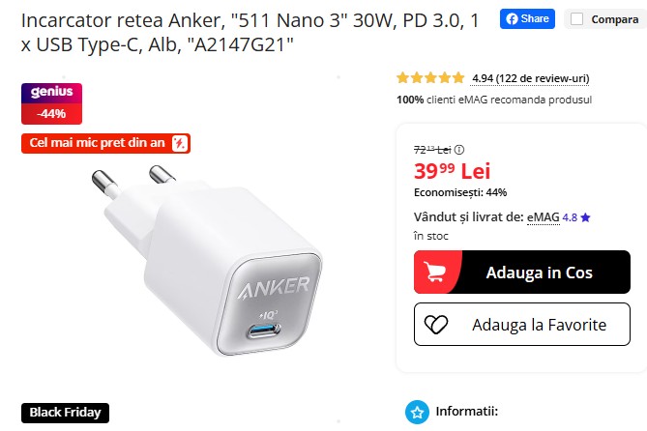Click the heart icon for favorites
The image size is (647, 431).
coord(436,325)
